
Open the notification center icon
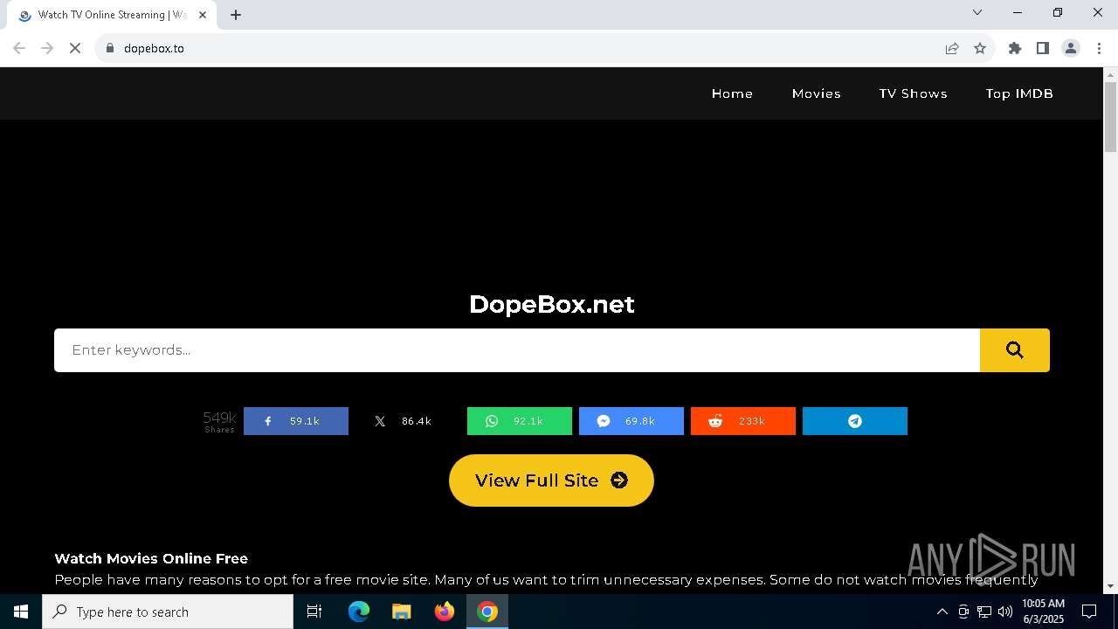1089,612
